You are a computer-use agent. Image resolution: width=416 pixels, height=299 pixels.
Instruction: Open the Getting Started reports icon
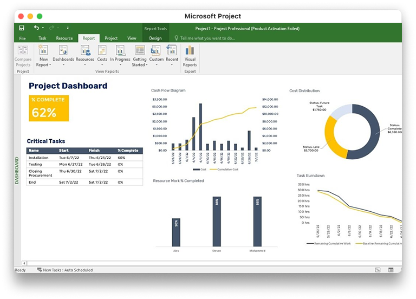[140, 50]
